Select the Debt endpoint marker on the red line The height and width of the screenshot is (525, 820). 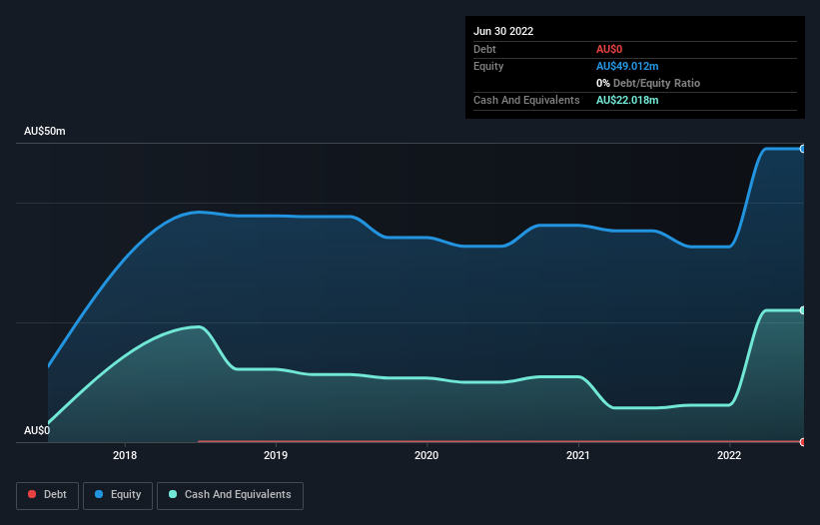pyautogui.click(x=803, y=442)
